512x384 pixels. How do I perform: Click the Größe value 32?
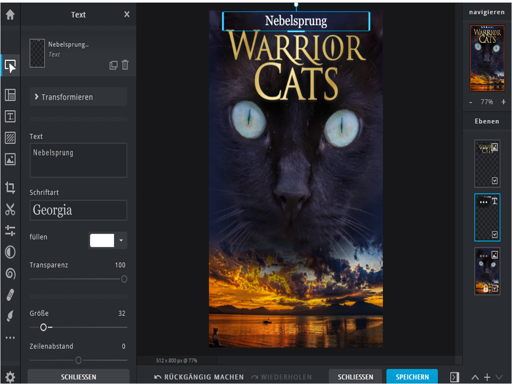(x=122, y=314)
